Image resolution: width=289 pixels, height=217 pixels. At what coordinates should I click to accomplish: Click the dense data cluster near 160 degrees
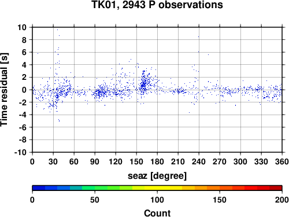pos(144,83)
